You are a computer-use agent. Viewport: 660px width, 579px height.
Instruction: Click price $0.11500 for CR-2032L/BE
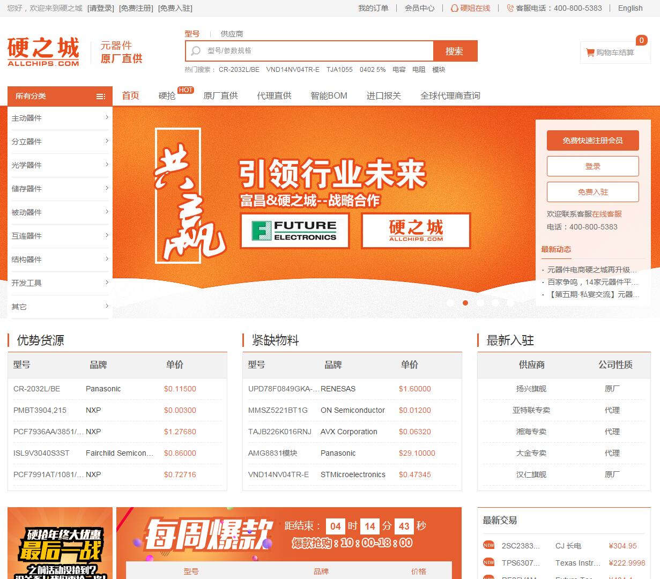pos(180,389)
